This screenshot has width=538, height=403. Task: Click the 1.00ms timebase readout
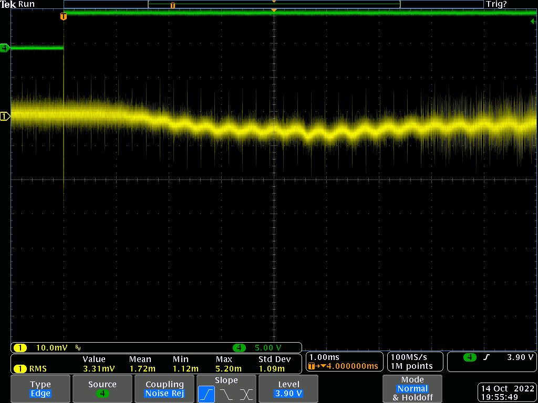coord(325,357)
